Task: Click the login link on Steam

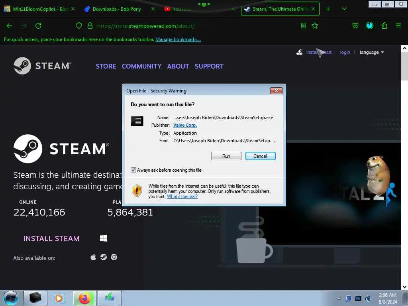Action: click(345, 52)
